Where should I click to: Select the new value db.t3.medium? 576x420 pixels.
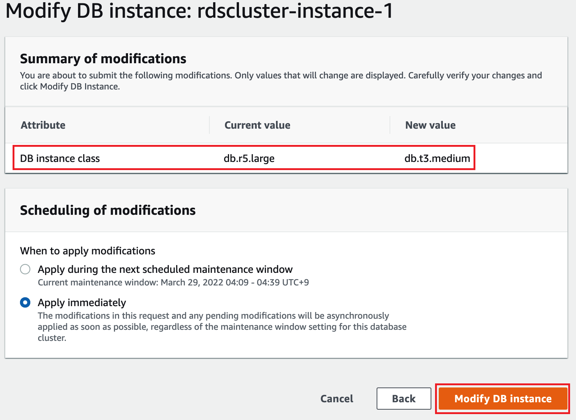pyautogui.click(x=437, y=158)
